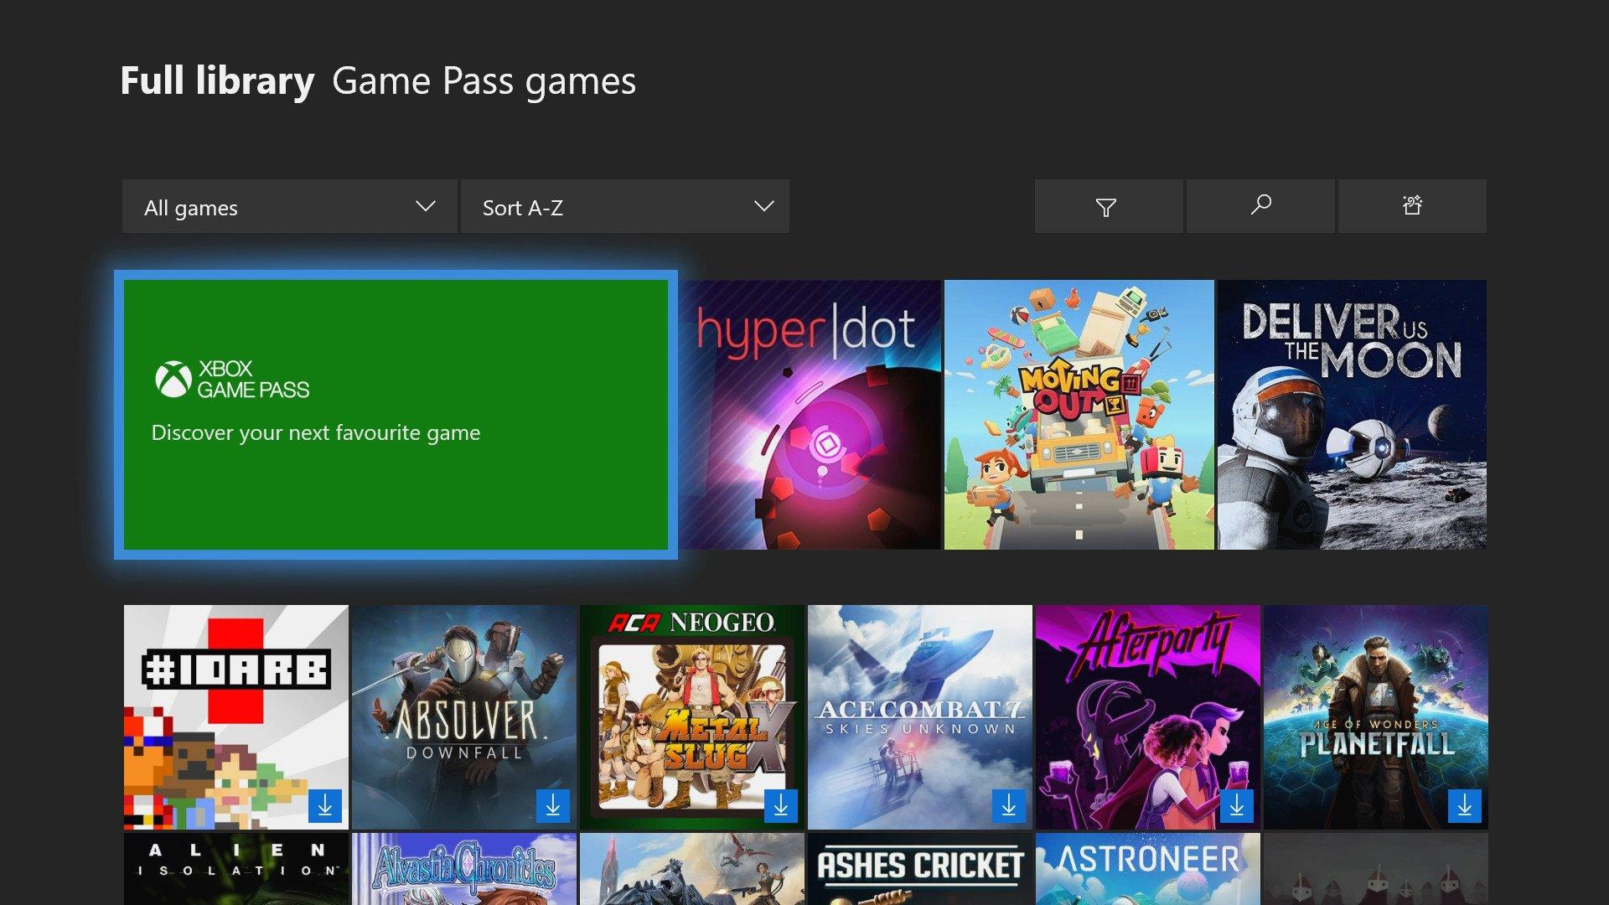The image size is (1609, 905).
Task: Download #IDARB via its download icon
Action: [x=323, y=807]
